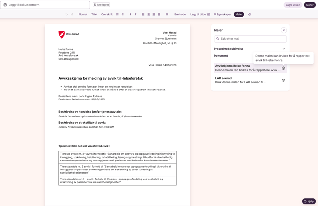This screenshot has height=206, width=318.
Task: Click the redo arrow icon
Action: [72, 14]
